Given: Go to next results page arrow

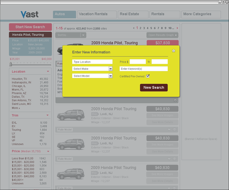Looking at the screenshot, I should point(177,28).
